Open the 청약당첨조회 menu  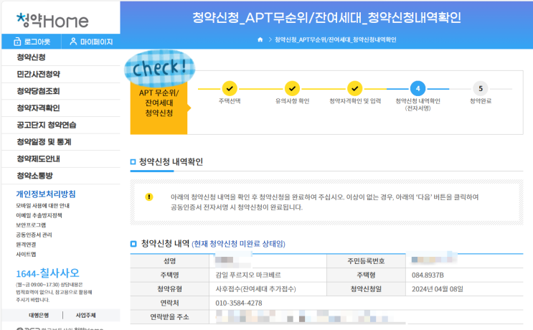pyautogui.click(x=61, y=91)
